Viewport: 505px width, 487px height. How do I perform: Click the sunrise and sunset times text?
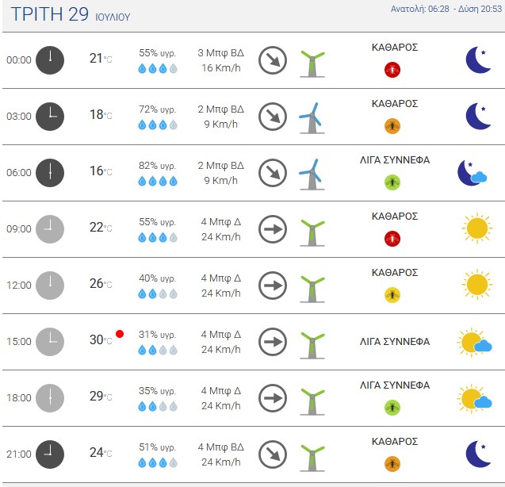pyautogui.click(x=446, y=9)
